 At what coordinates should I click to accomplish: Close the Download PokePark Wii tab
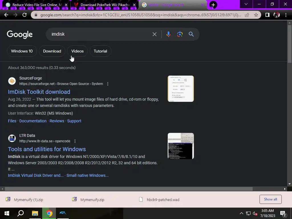[134, 5]
